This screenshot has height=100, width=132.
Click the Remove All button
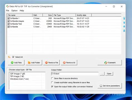point(69,63)
